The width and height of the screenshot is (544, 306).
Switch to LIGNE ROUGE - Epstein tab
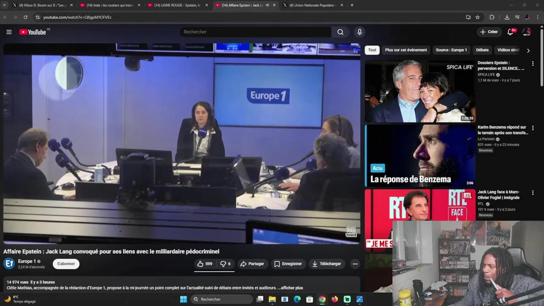tap(177, 5)
